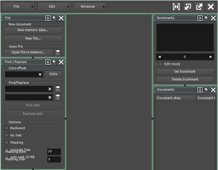This screenshot has height=170, width=218.
Task: Open history stack for the Replace field
Action: (58, 97)
